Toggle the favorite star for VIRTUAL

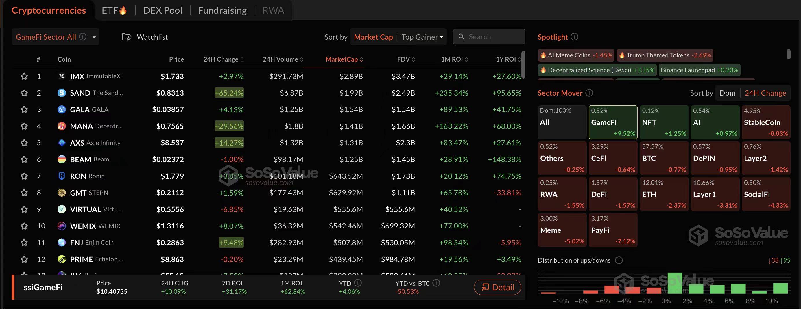24,209
